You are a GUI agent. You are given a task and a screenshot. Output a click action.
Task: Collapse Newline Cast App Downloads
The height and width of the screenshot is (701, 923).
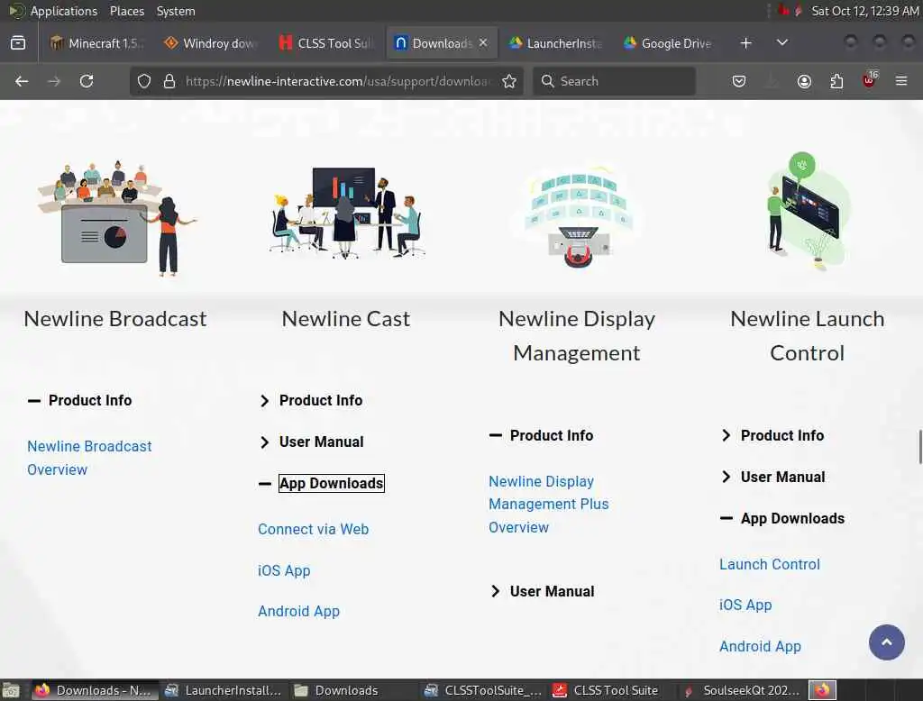322,483
